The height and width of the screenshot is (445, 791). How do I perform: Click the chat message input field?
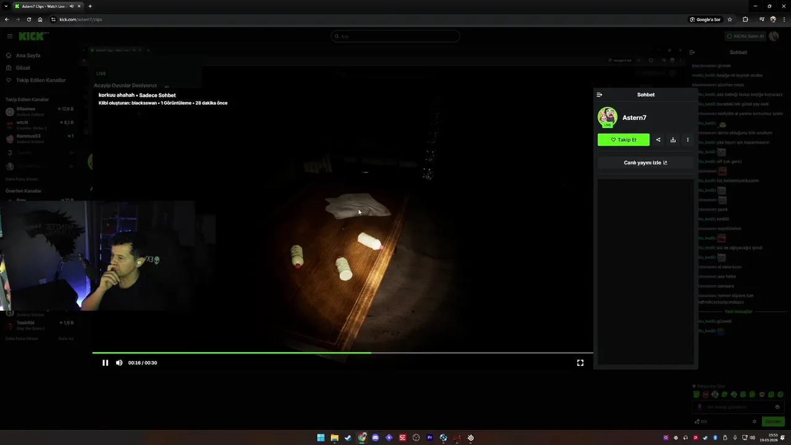click(x=738, y=407)
